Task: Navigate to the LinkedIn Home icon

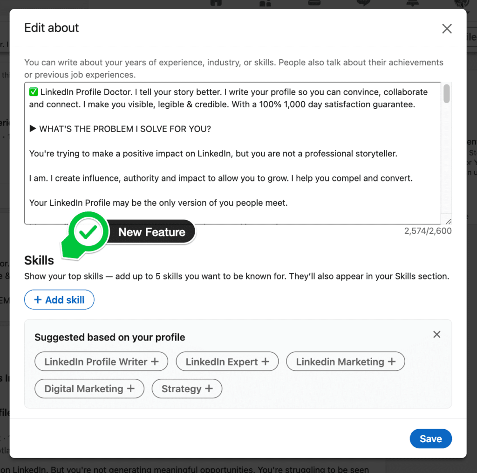Action: pyautogui.click(x=216, y=3)
